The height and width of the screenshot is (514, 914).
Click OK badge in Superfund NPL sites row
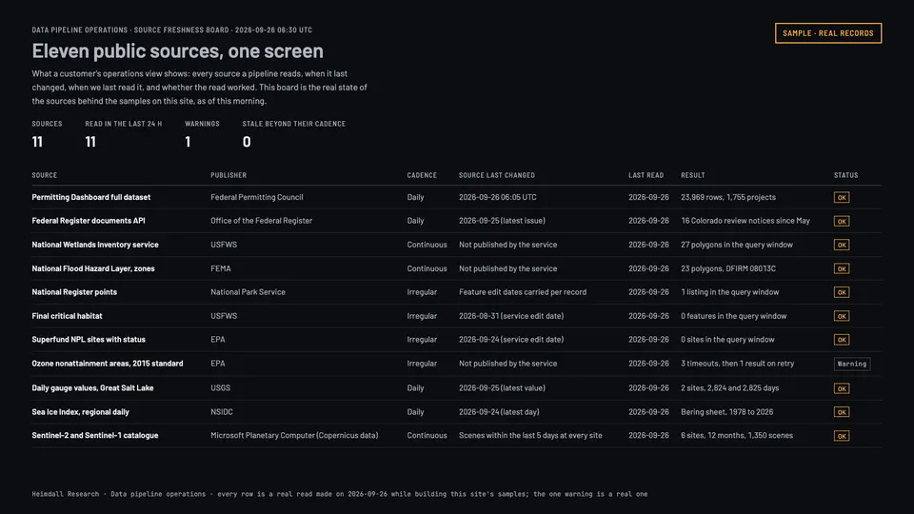click(841, 340)
